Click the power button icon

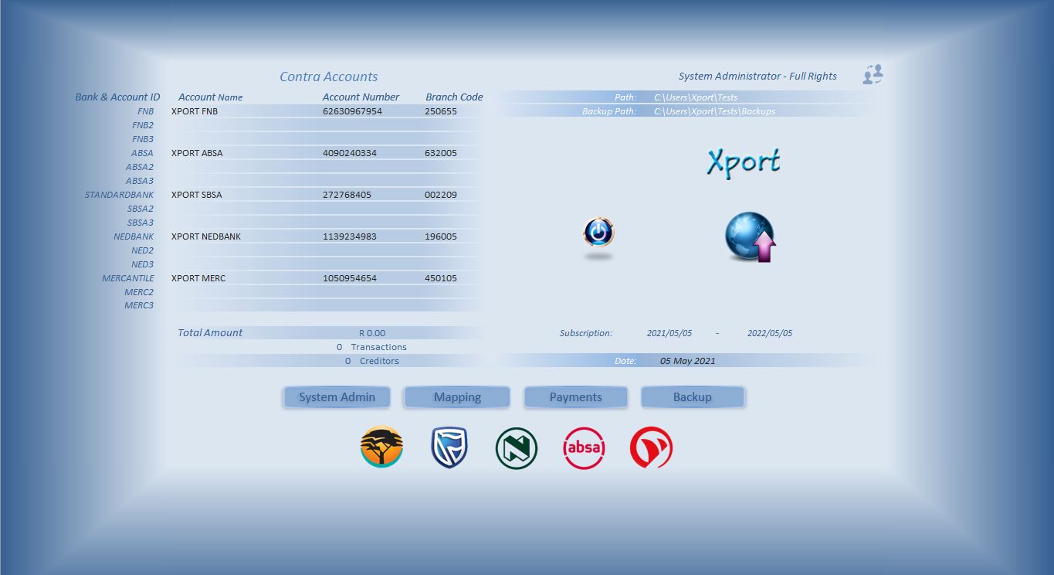tap(598, 233)
